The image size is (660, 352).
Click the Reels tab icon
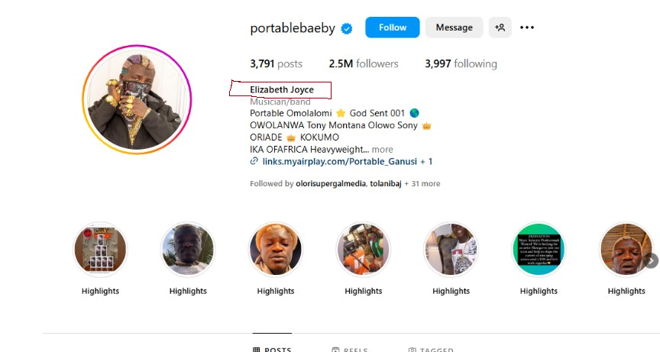click(335, 350)
